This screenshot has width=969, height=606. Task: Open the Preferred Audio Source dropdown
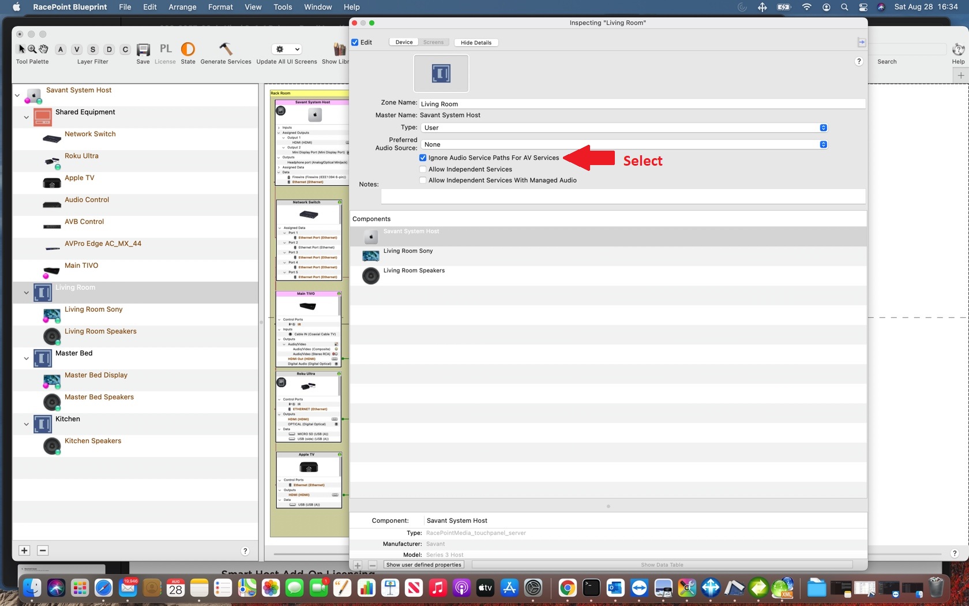624,144
